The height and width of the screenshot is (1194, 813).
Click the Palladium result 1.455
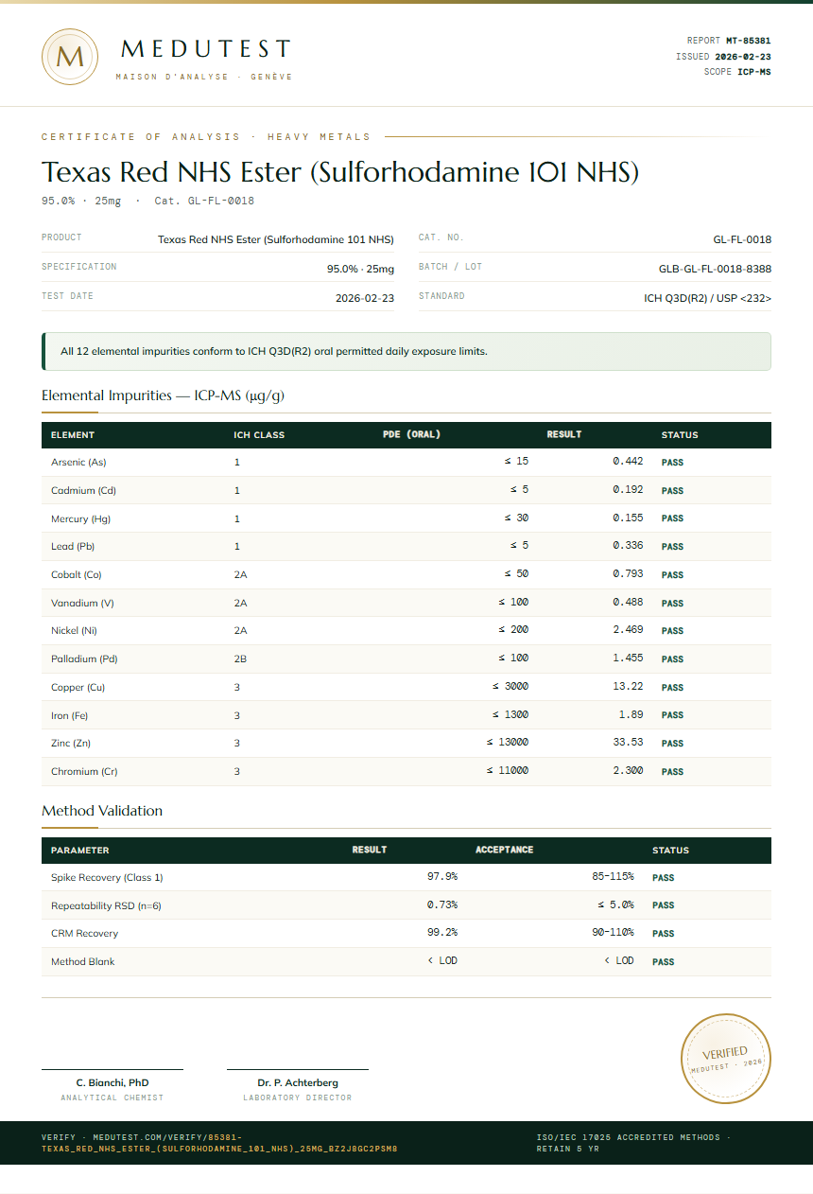[628, 658]
